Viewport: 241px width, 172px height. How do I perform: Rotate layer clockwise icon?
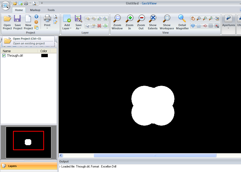pyautogui.click(x=105, y=19)
